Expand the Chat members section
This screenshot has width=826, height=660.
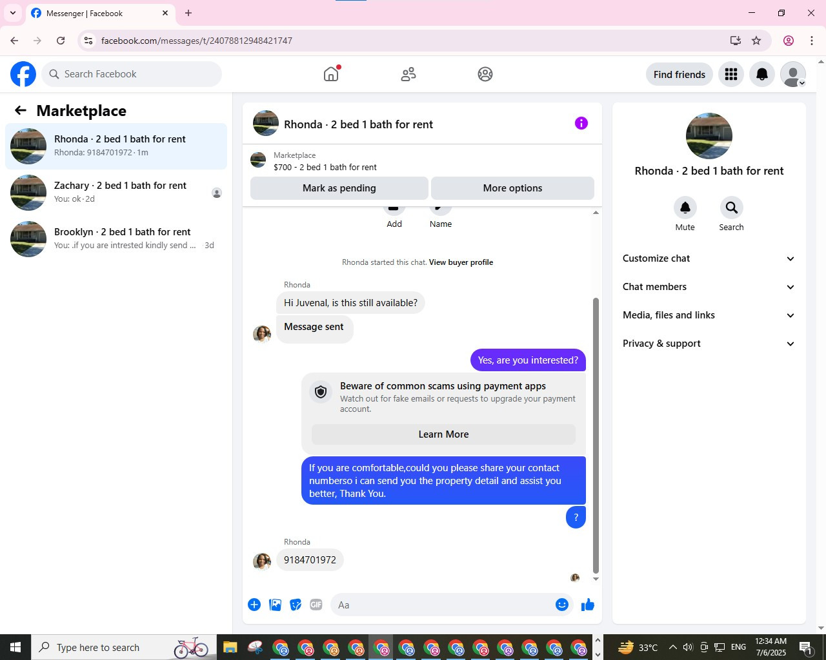click(x=709, y=287)
